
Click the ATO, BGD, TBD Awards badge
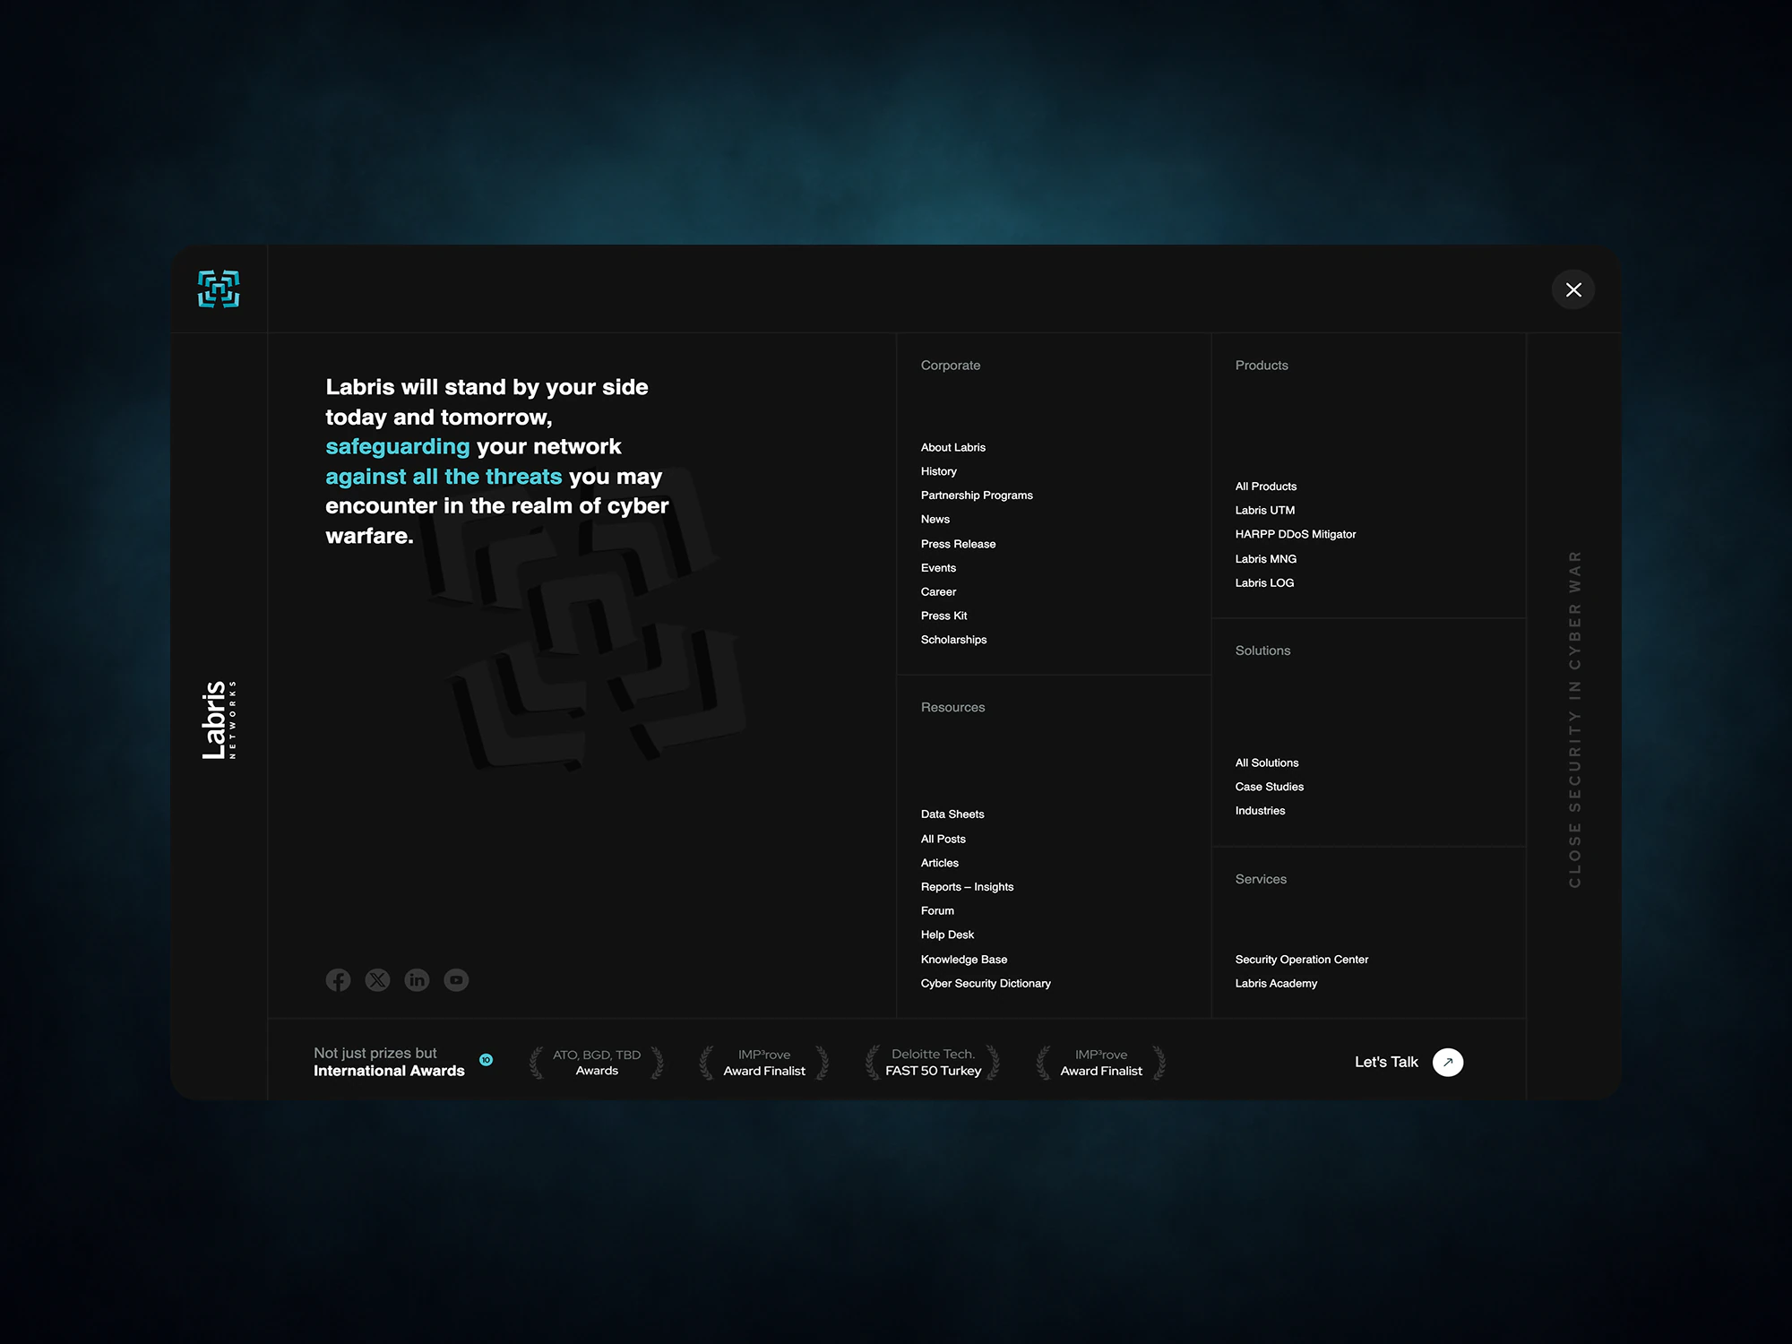point(597,1063)
